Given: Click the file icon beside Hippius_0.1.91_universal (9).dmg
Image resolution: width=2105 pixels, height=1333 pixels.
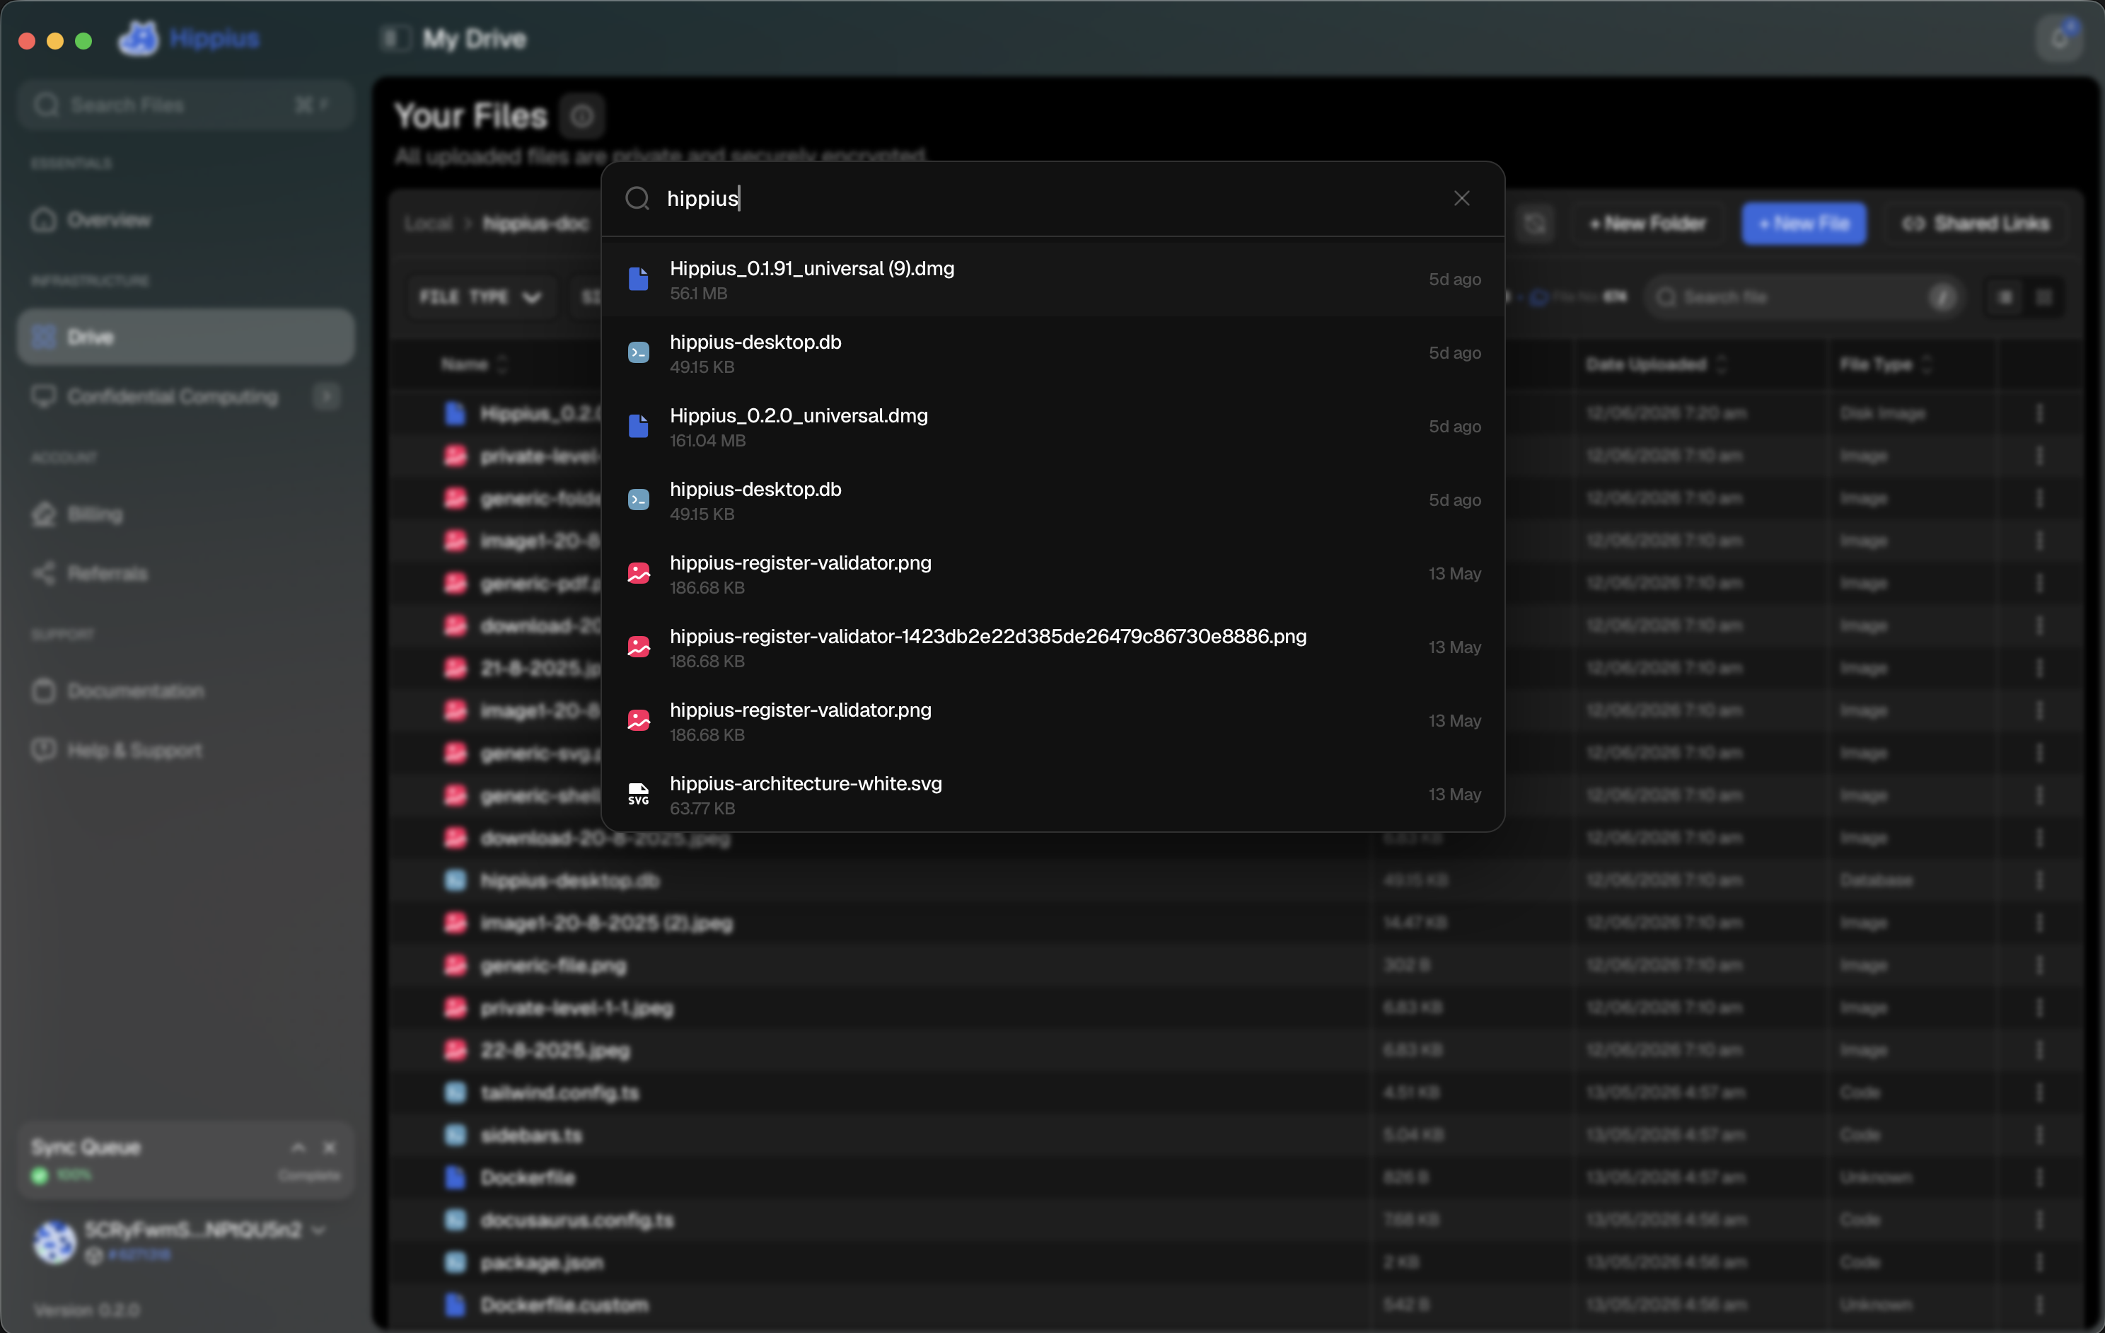Looking at the screenshot, I should (x=639, y=279).
